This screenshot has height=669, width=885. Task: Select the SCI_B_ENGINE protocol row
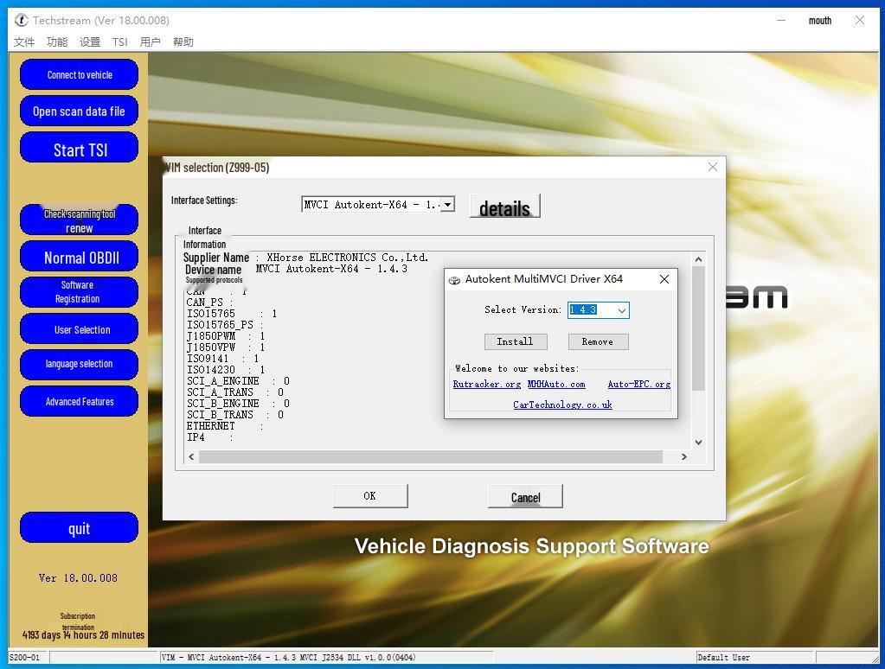tap(238, 404)
